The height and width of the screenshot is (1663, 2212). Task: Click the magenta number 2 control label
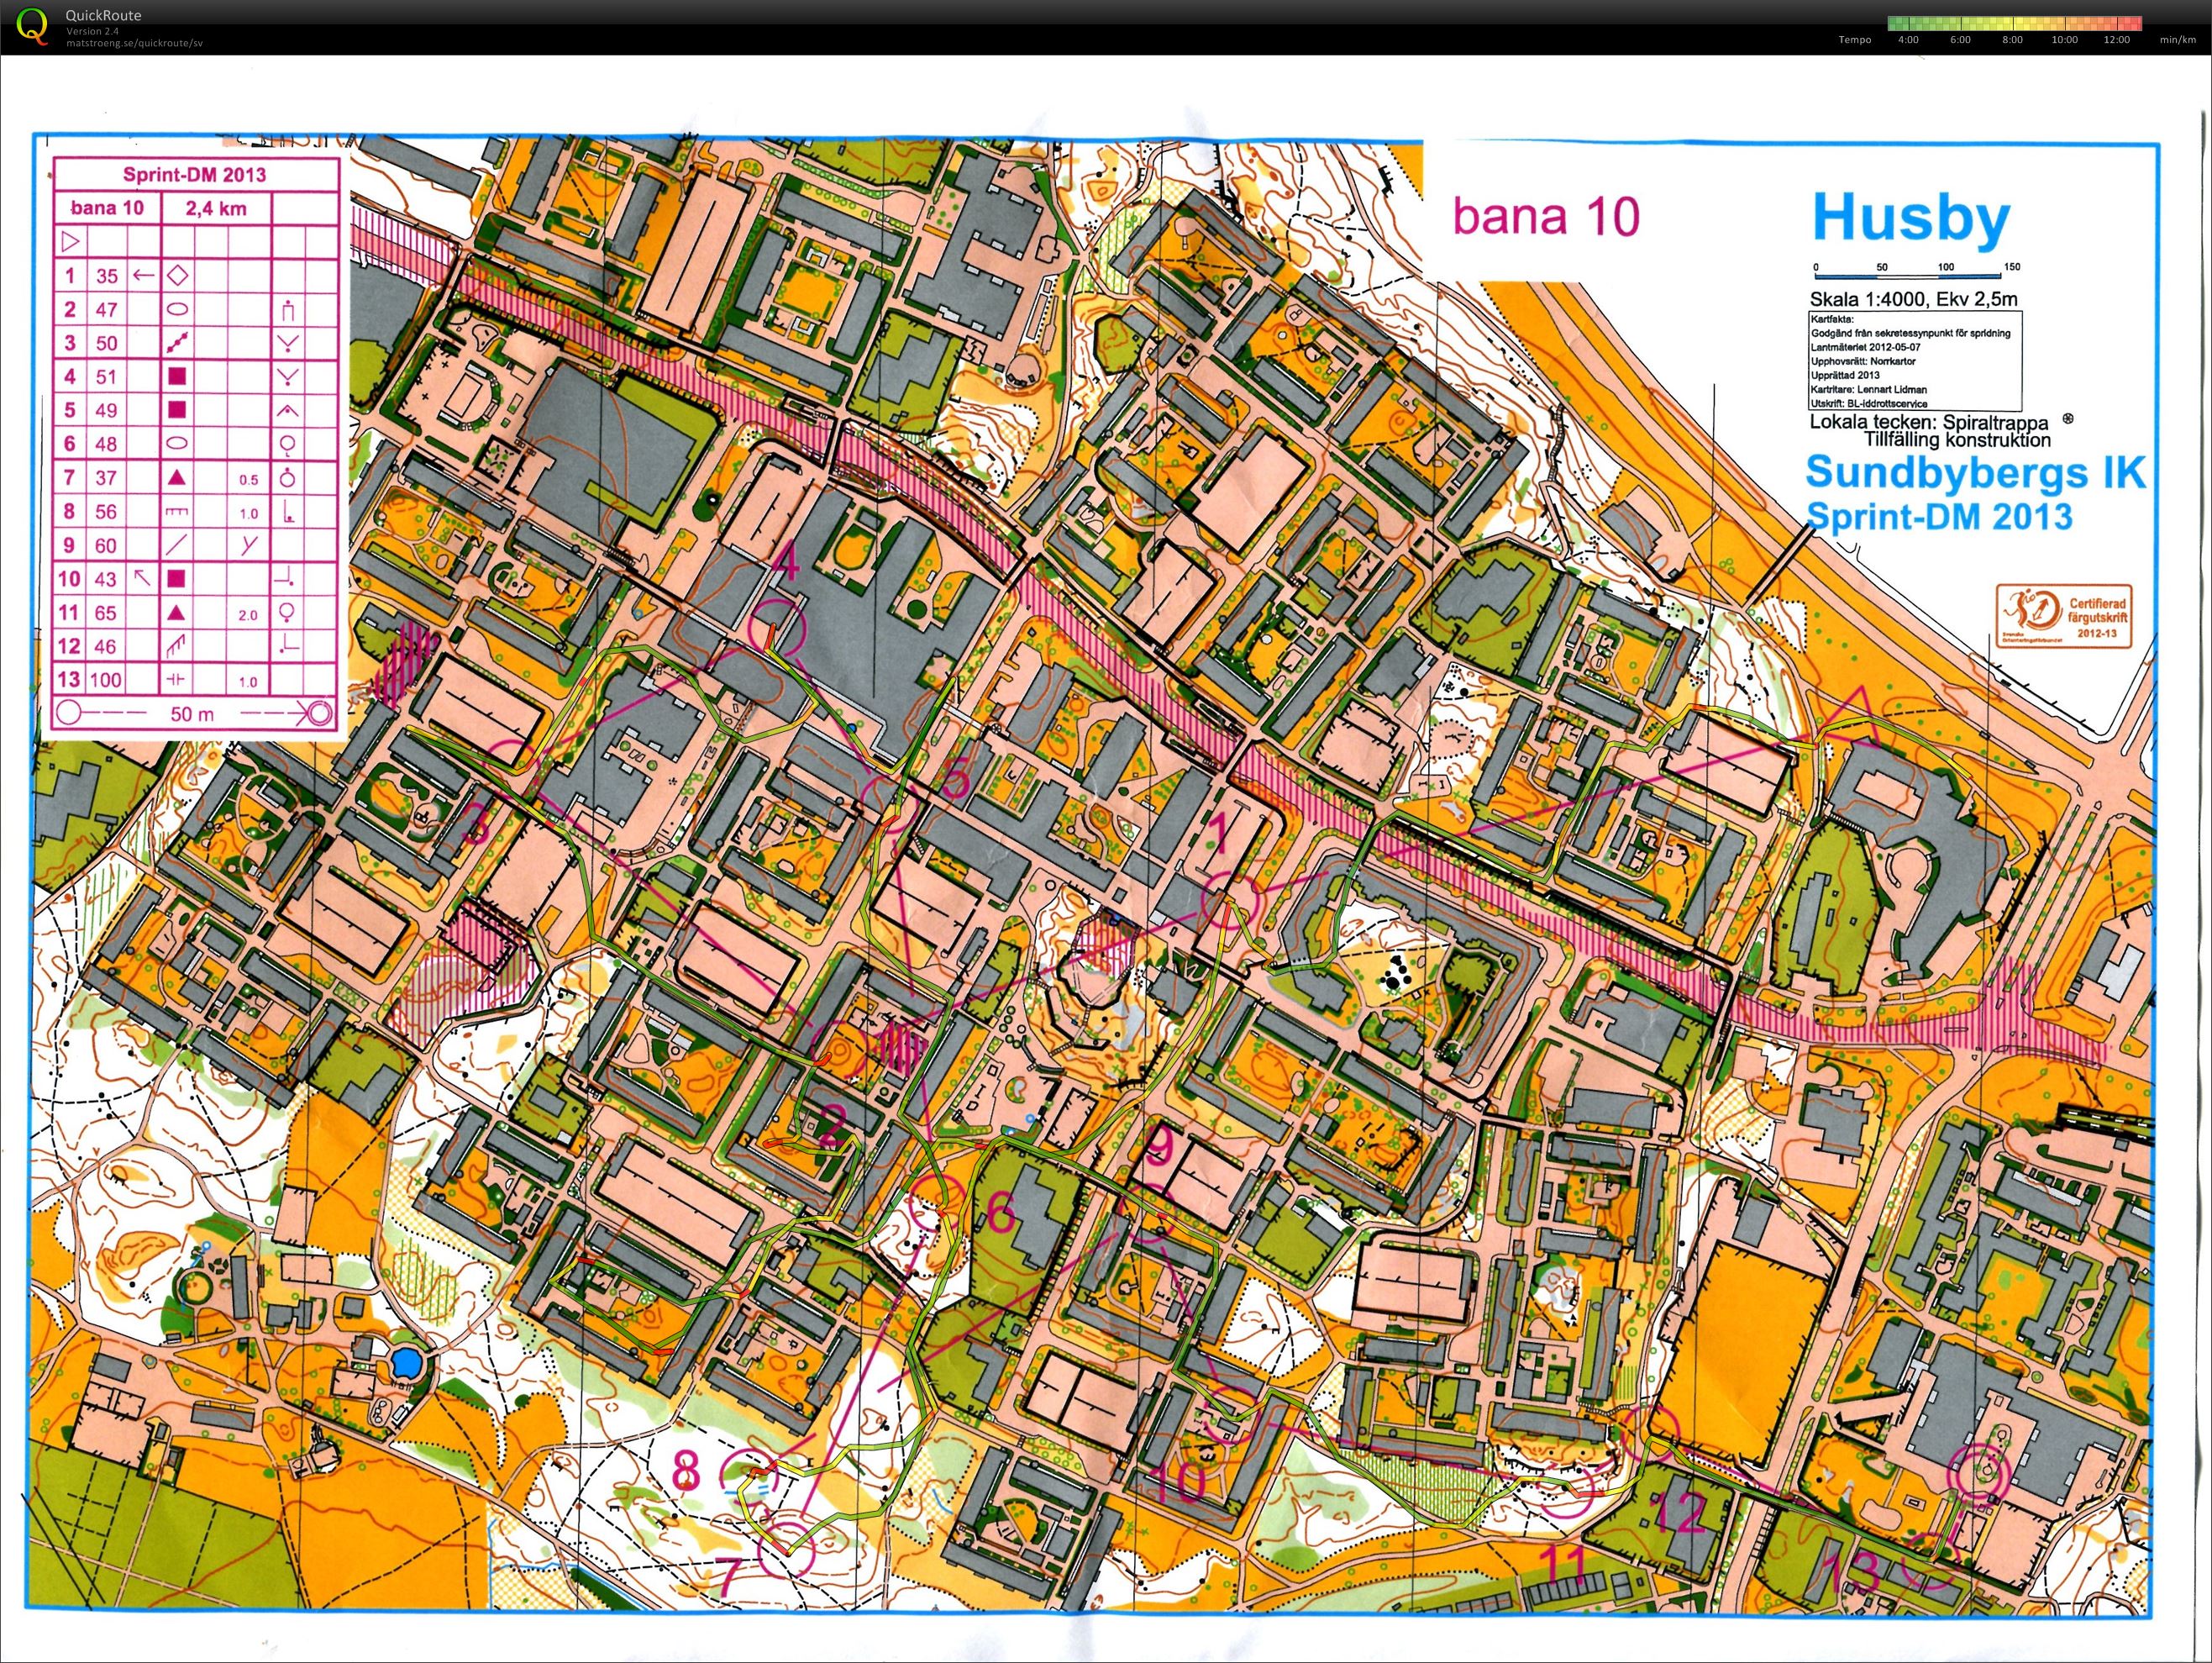click(x=832, y=1126)
